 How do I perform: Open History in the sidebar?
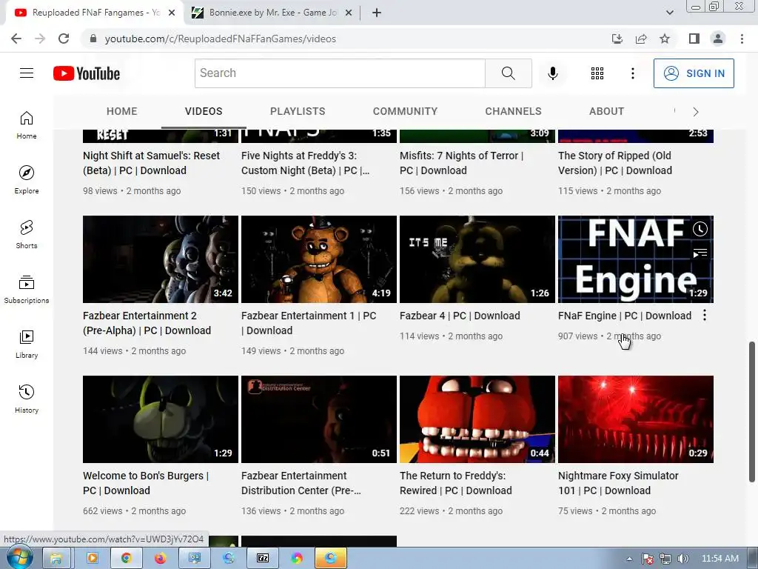tap(27, 399)
